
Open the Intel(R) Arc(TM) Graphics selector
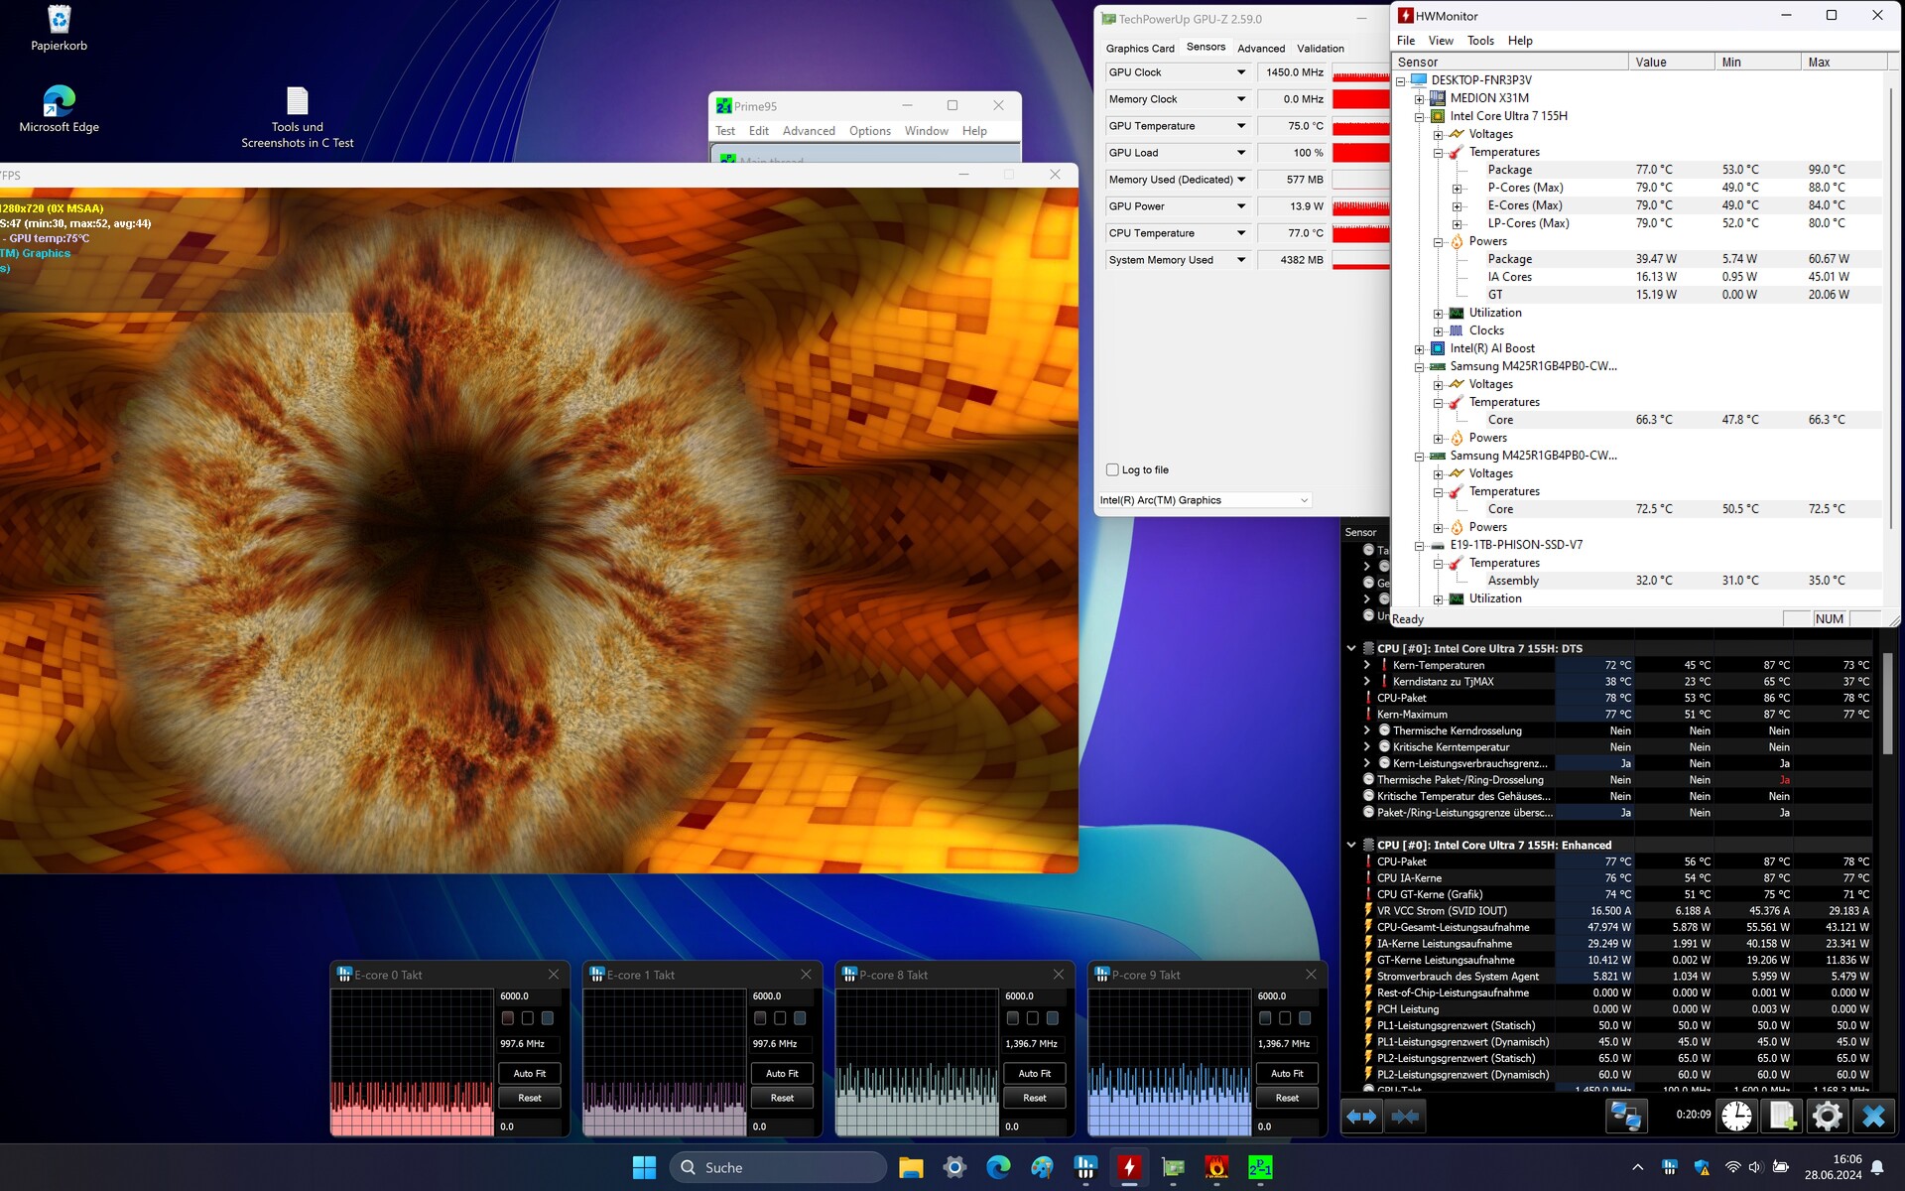(1205, 500)
